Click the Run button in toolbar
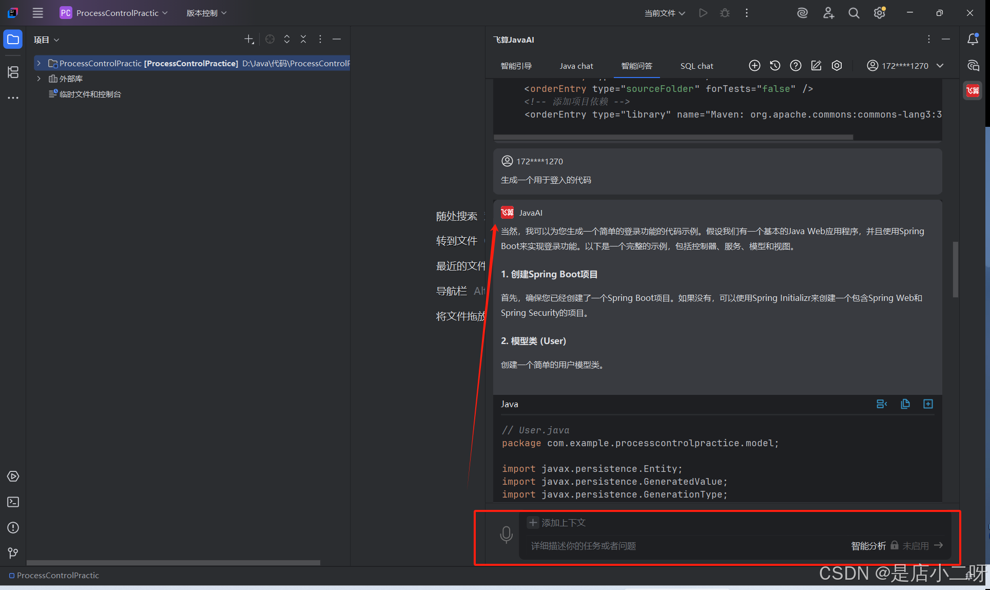Viewport: 990px width, 590px height. (x=703, y=13)
